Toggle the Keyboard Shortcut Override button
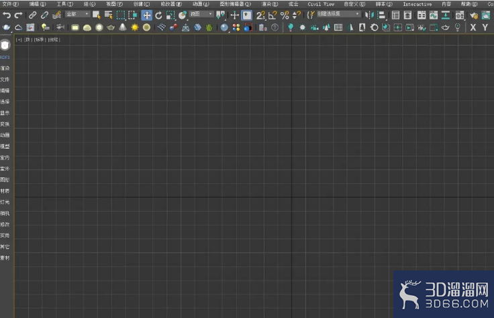This screenshot has height=318, width=494. pyautogui.click(x=246, y=15)
